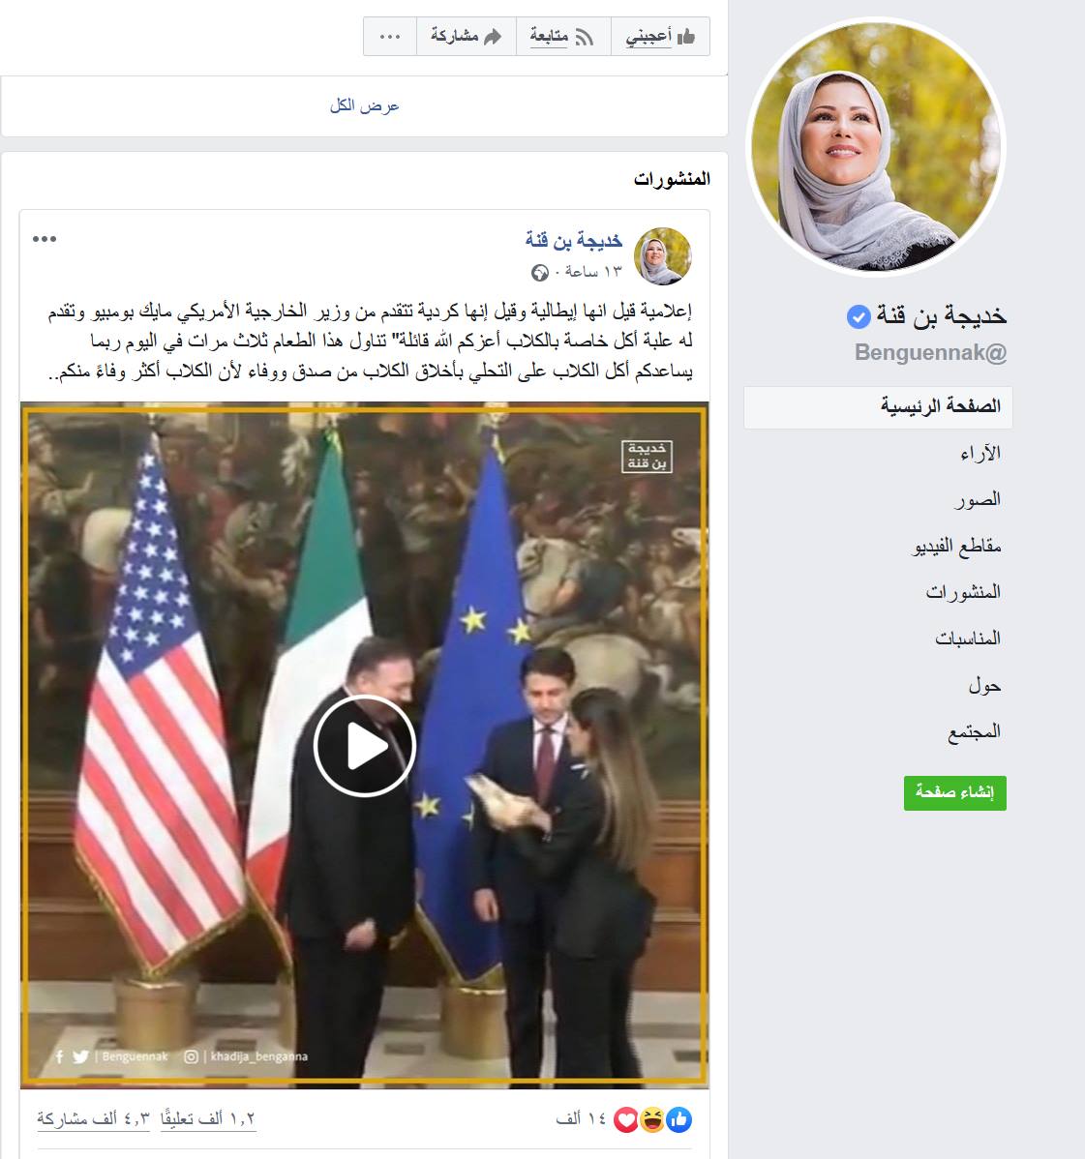This screenshot has width=1085, height=1159.
Task: Play the video in the post
Action: [x=364, y=746]
